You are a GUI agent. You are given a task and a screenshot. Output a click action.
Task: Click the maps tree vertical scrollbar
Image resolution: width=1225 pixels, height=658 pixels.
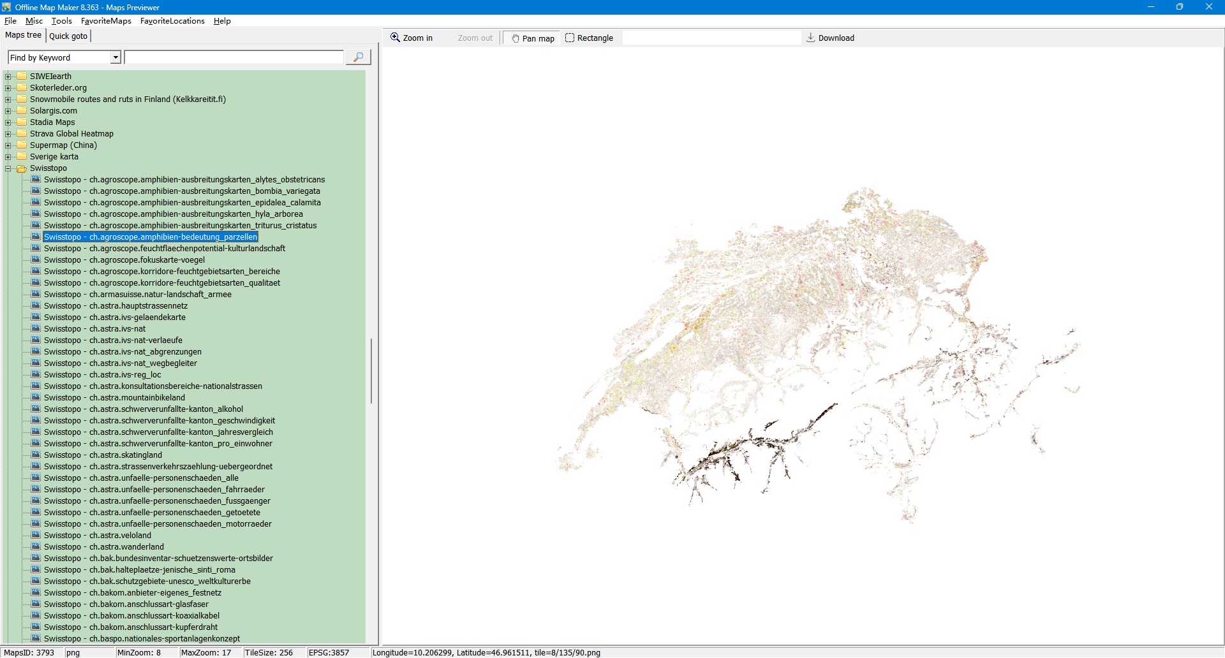[x=371, y=371]
